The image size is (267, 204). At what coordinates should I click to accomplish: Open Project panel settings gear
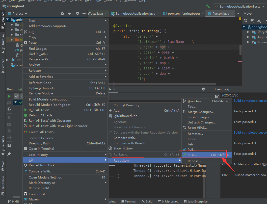(x=77, y=13)
